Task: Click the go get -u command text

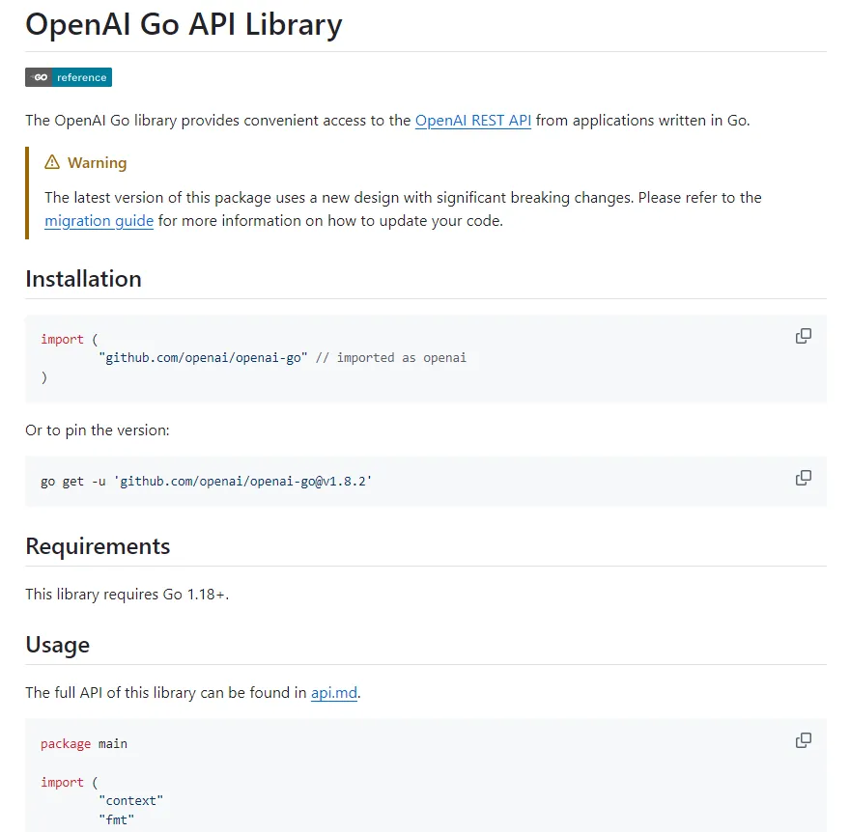Action: [x=206, y=482]
